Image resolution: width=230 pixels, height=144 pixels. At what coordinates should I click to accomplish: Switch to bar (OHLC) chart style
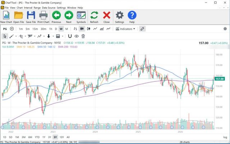click(75, 29)
